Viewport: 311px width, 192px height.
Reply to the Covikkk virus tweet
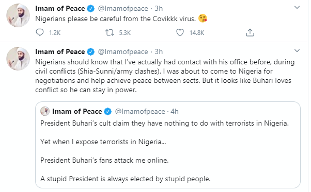tap(40, 32)
